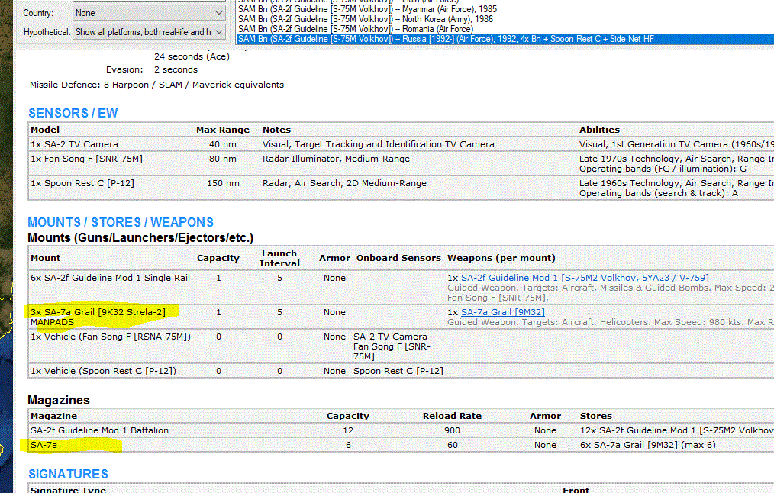774x493 pixels.
Task: Click the Signature Type column header
Action: coord(68,489)
